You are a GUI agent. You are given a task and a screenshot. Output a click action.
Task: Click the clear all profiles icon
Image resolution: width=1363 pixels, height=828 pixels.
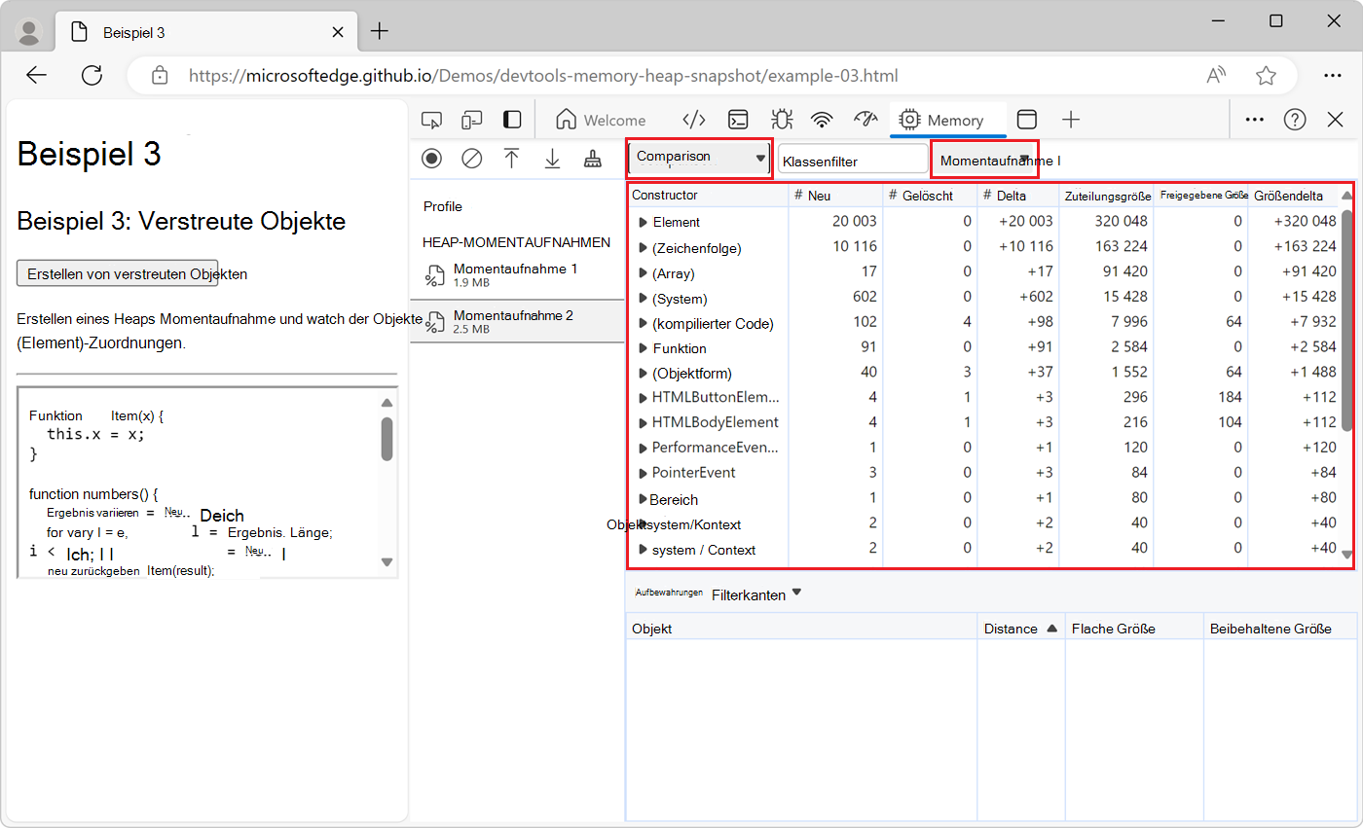472,159
